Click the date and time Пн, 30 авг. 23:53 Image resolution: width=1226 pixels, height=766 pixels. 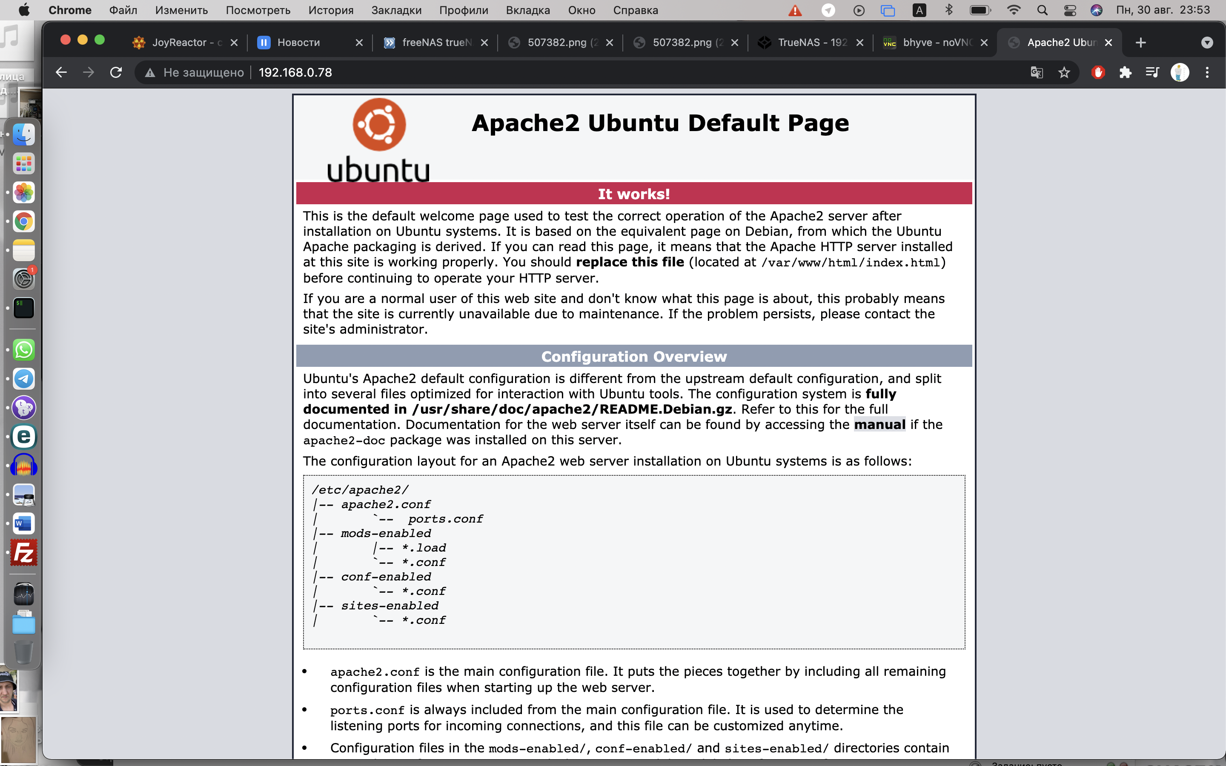(1163, 10)
